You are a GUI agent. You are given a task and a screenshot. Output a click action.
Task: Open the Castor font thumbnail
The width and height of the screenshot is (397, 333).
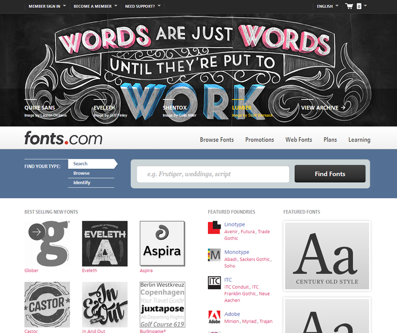click(47, 304)
